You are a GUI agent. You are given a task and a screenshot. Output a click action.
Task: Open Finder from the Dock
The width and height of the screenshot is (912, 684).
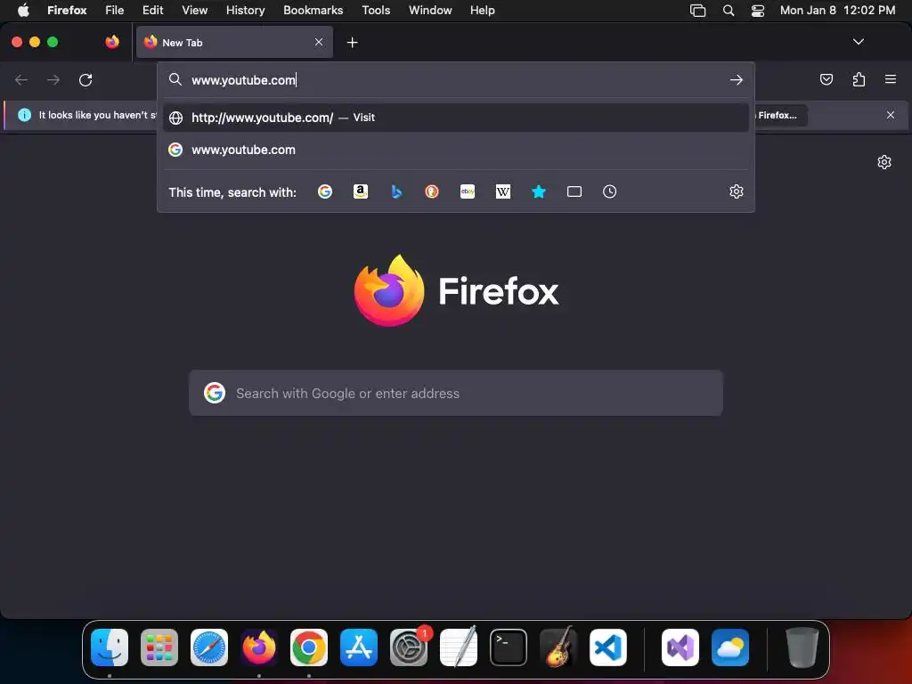pyautogui.click(x=110, y=647)
